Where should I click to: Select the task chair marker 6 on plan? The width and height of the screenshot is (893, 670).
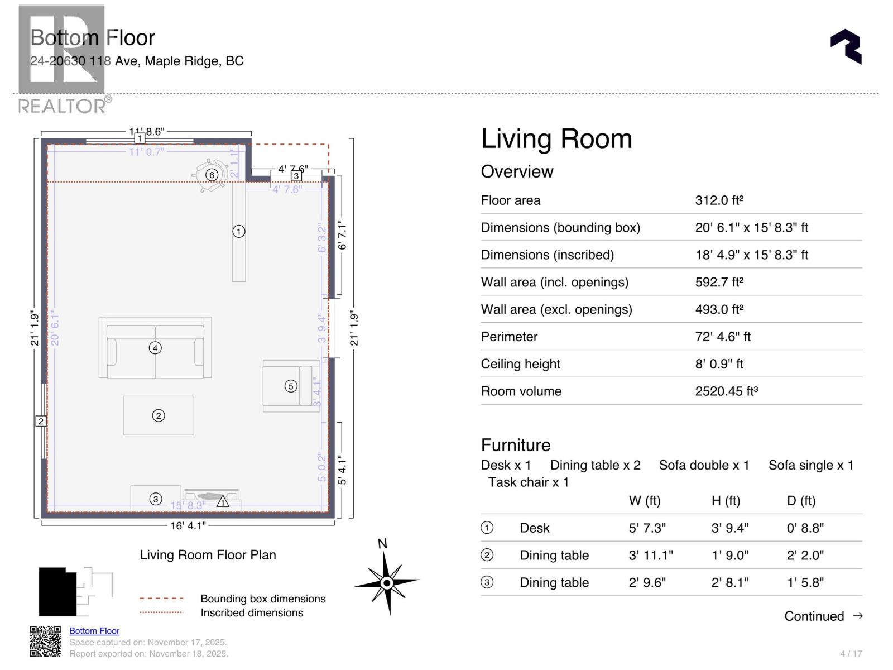tap(212, 175)
